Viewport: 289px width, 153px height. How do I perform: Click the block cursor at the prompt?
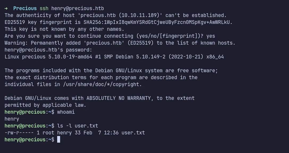59,139
